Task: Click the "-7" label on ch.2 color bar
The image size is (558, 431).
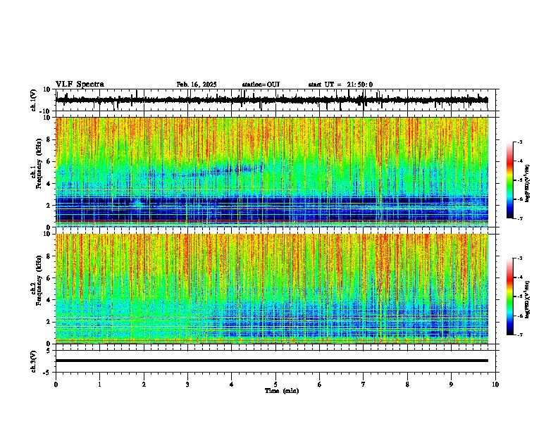Action: pyautogui.click(x=520, y=335)
